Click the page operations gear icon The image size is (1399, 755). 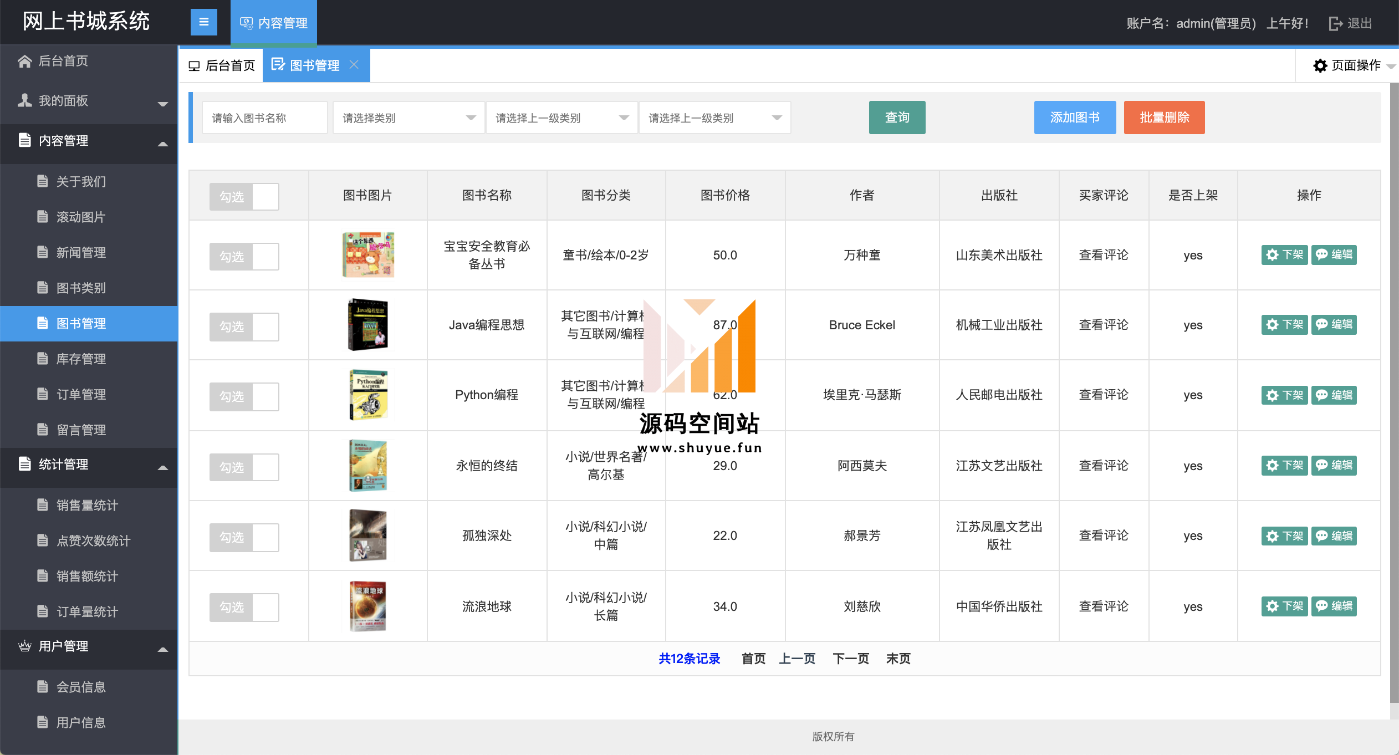click(x=1320, y=65)
